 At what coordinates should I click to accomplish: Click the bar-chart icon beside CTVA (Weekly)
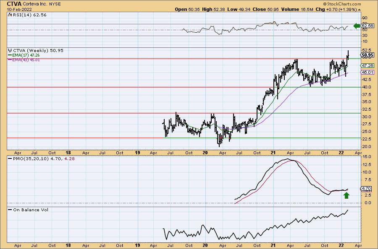[x=10, y=50]
